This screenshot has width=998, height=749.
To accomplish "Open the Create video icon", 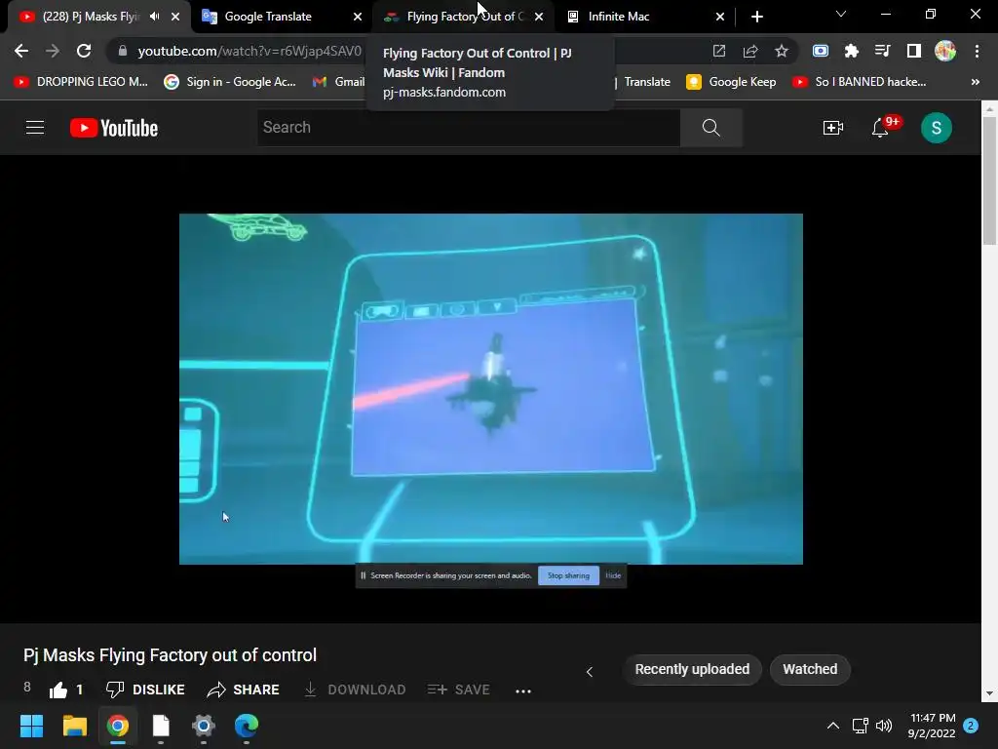I will (x=832, y=128).
